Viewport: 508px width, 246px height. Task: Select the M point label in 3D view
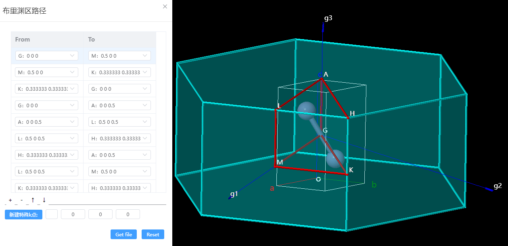pyautogui.click(x=280, y=162)
